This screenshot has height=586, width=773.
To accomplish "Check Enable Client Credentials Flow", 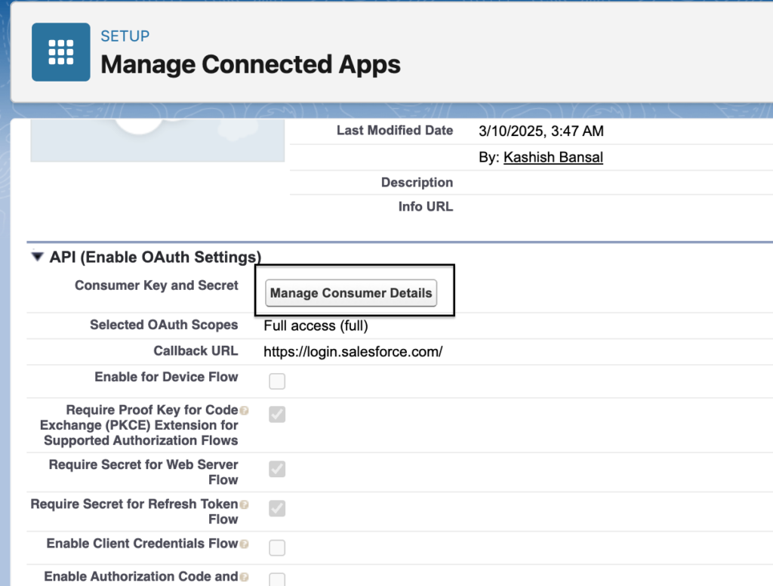I will click(x=277, y=547).
